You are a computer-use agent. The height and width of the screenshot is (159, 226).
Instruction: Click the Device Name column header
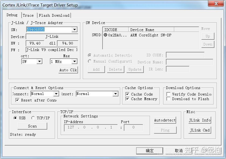click(x=151, y=30)
